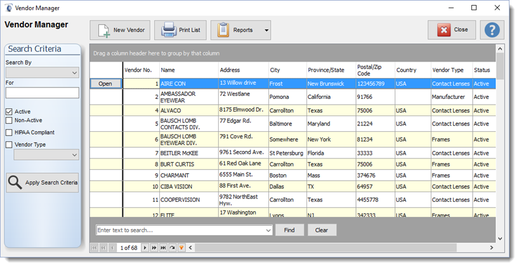519x267 pixels.
Task: Go to previous page double-arrow icon
Action: tap(103, 247)
